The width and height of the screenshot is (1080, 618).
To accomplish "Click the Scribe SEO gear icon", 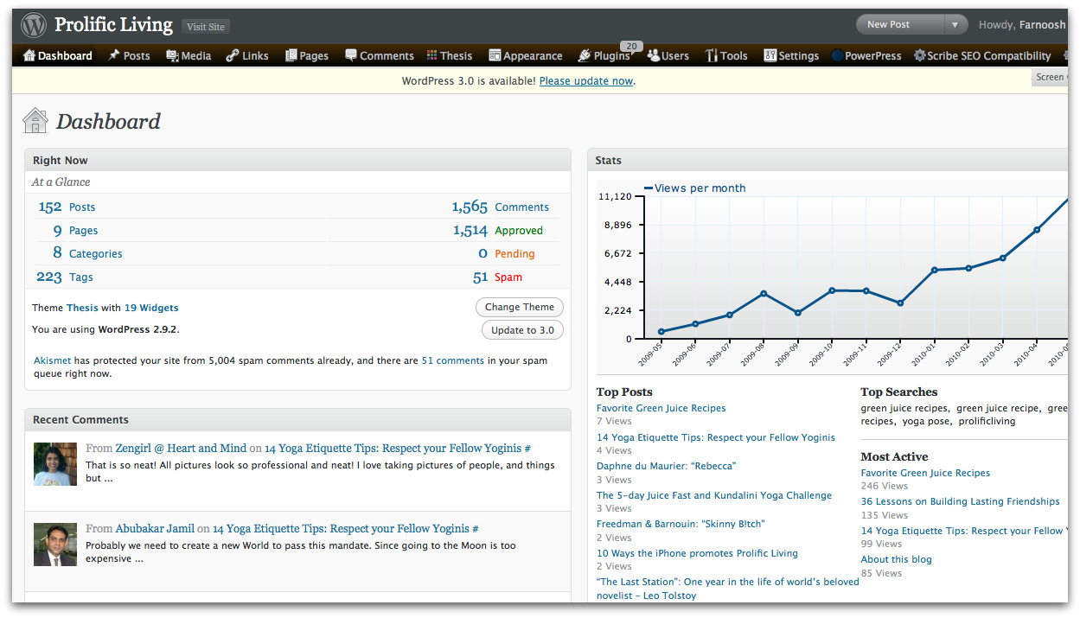I will coord(919,55).
